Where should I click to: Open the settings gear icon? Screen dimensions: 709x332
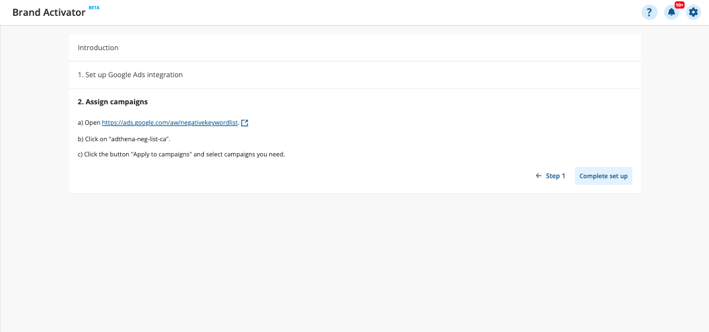coord(693,13)
